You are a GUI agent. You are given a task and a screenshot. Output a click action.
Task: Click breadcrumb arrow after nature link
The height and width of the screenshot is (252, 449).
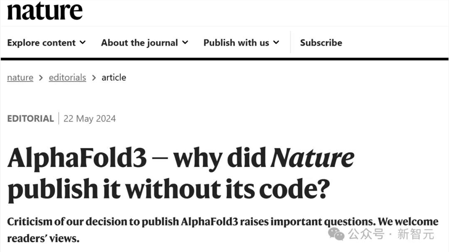click(x=41, y=78)
